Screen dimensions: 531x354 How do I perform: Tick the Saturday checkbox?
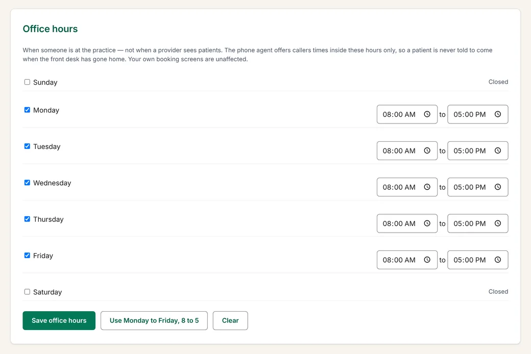pyautogui.click(x=27, y=292)
